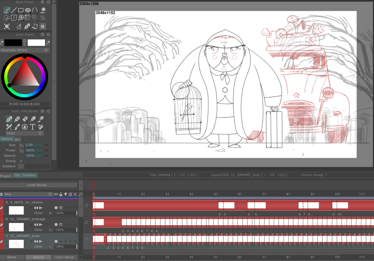
Task: Select the filled ellipse tool
Action: (28, 10)
